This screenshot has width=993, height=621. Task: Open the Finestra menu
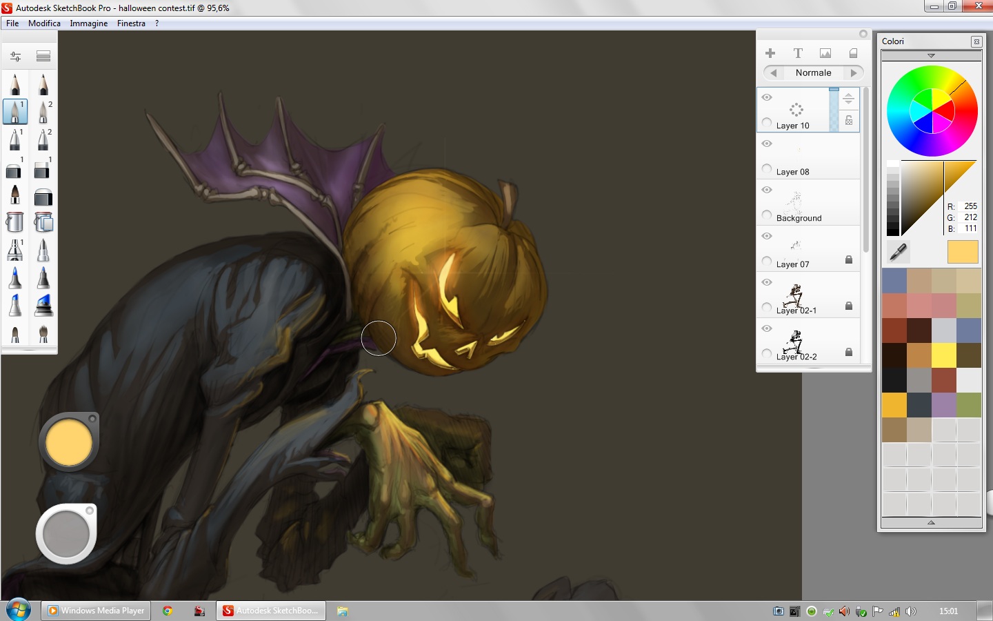click(x=131, y=23)
